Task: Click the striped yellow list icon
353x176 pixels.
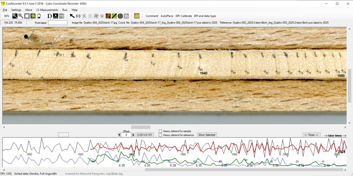Action: click(137, 16)
